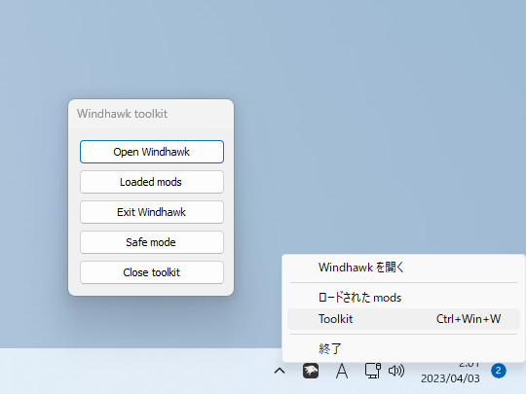
Task: Choose "ロードされた mods" menu entry
Action: [403, 298]
